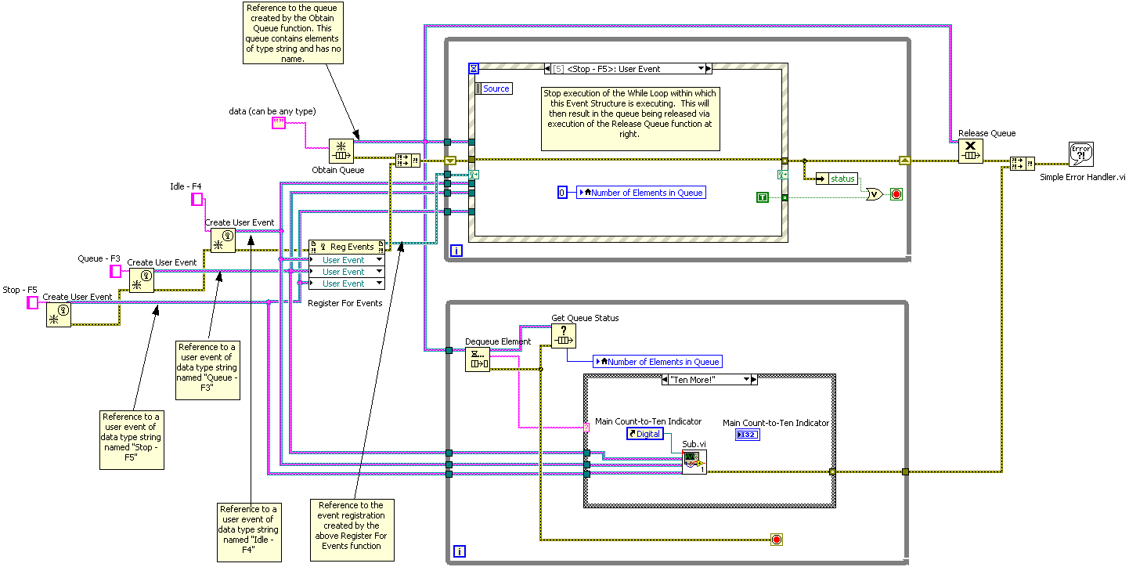Open the event case selector dropdown arrow
Screen dimensions: 1129x567
pos(701,69)
